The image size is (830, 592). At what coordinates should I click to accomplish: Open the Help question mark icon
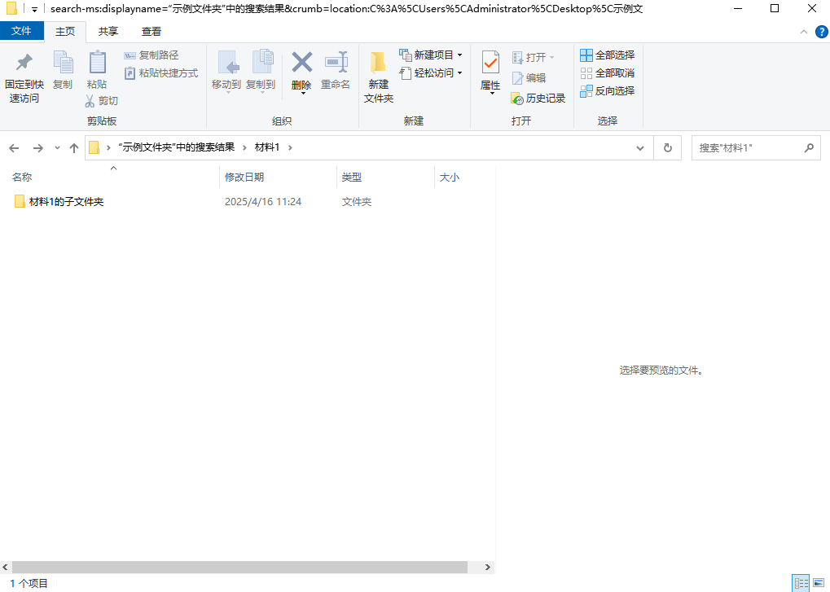click(x=821, y=32)
